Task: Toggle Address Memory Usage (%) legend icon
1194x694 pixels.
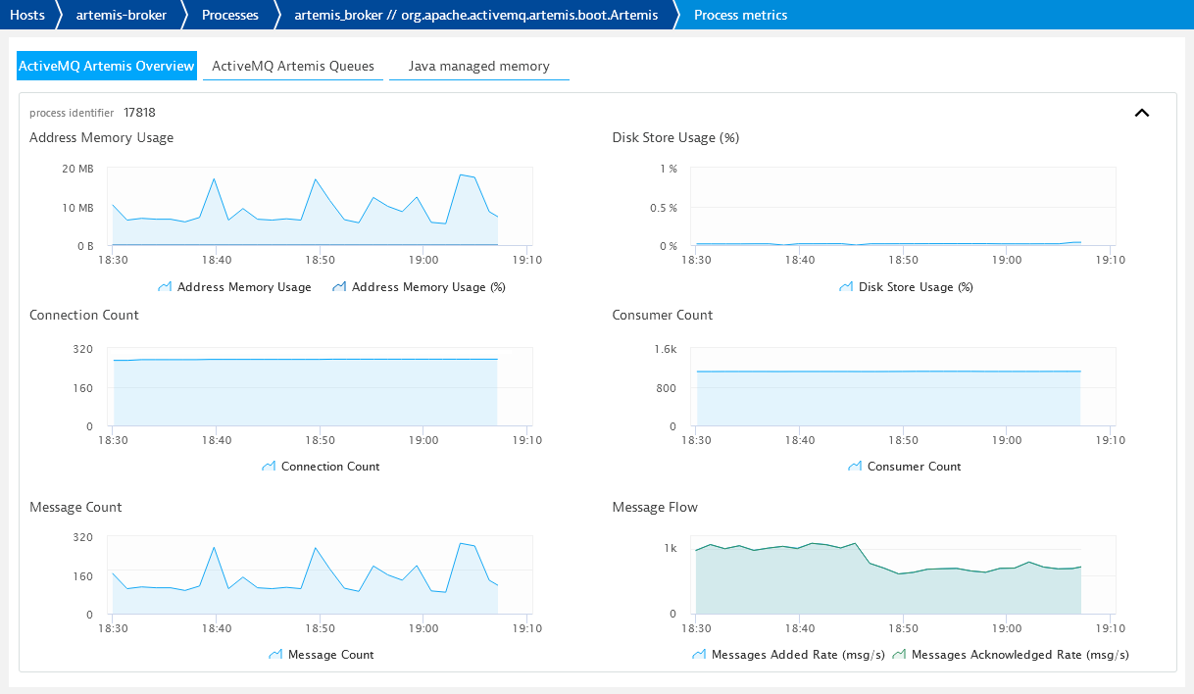Action: 339,287
